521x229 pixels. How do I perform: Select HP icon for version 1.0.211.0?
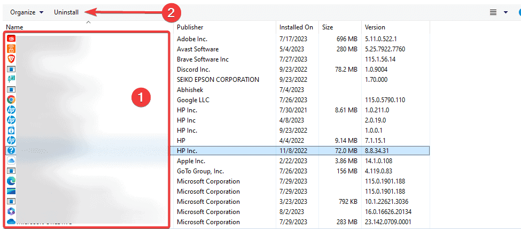click(11, 110)
